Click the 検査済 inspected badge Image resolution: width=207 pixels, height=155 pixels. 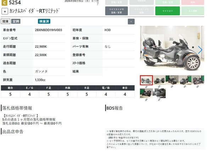[44, 21]
